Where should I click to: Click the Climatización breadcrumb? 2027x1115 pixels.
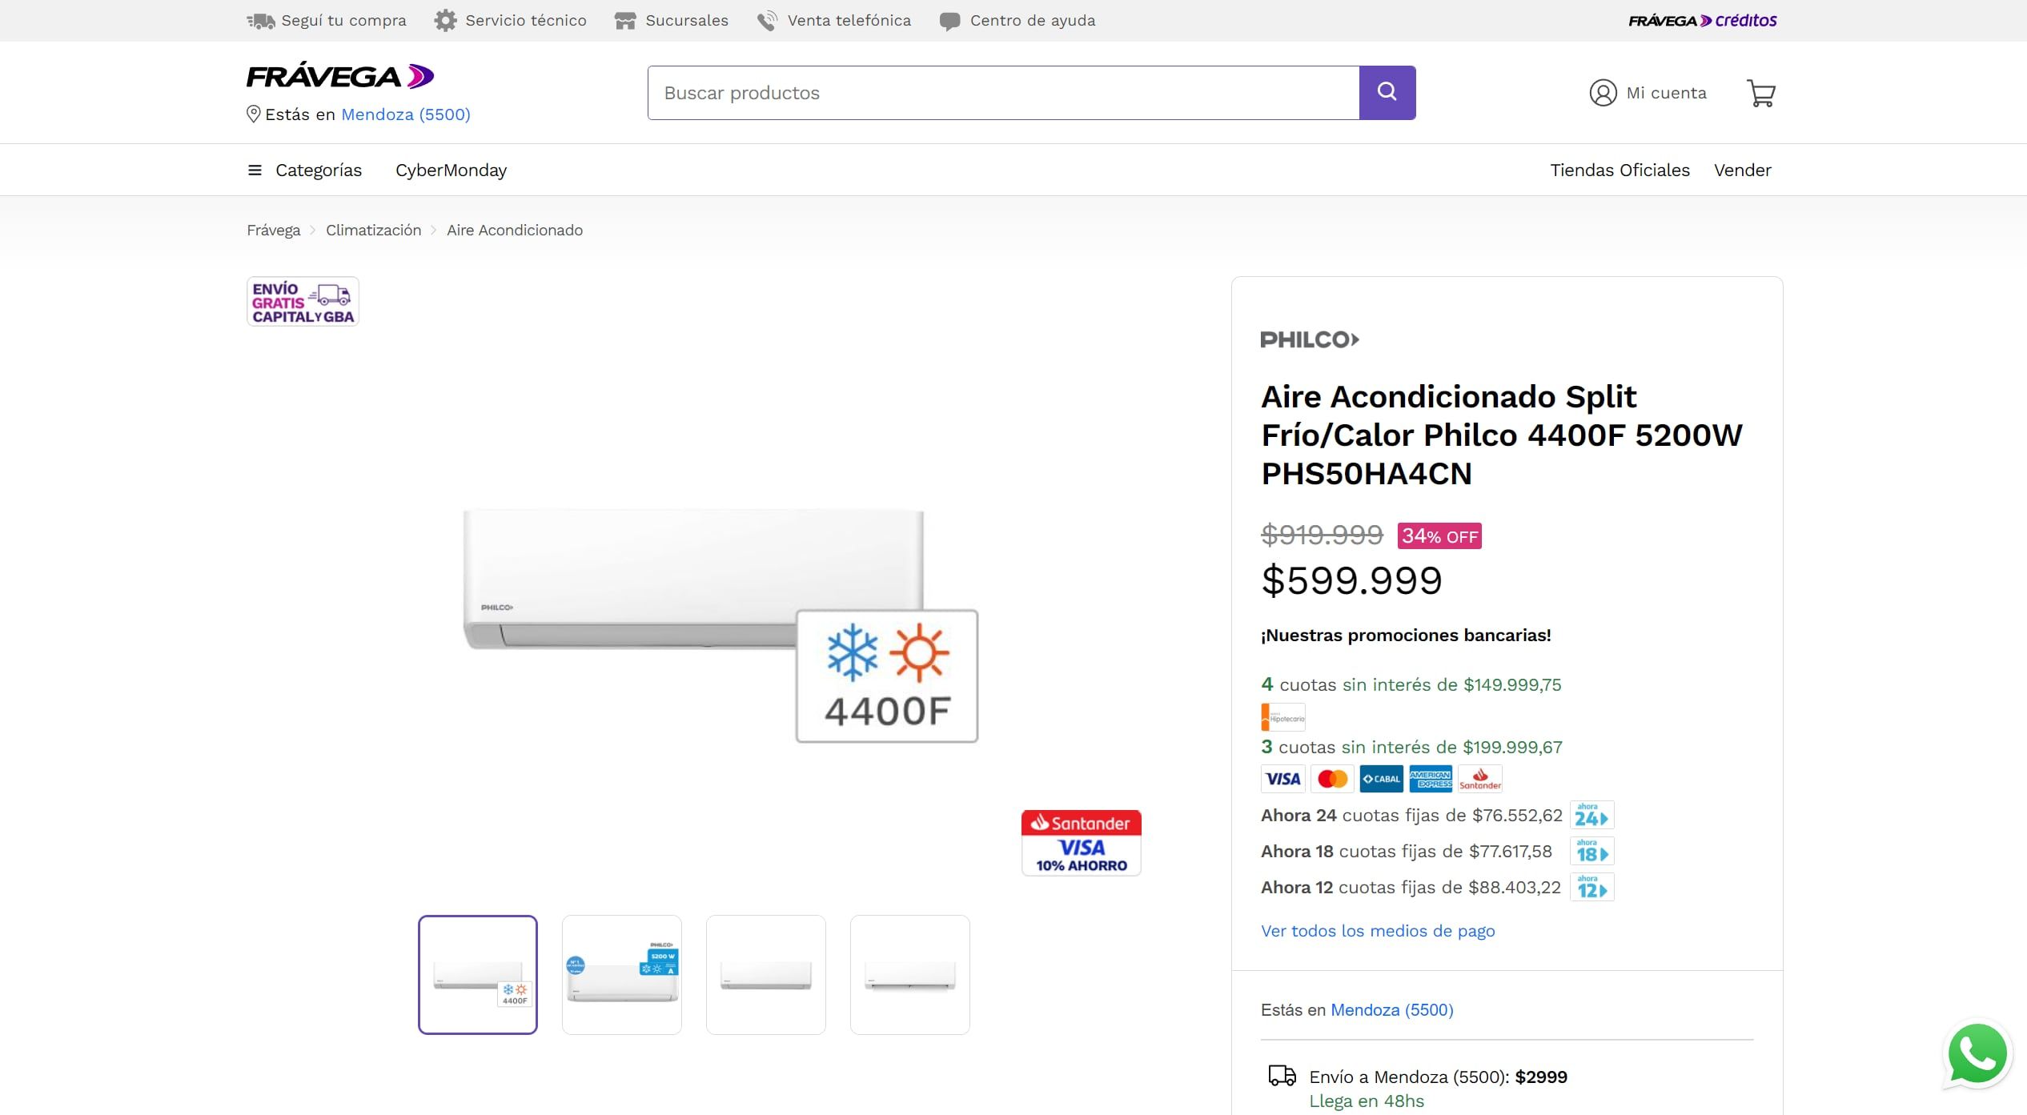coord(373,230)
